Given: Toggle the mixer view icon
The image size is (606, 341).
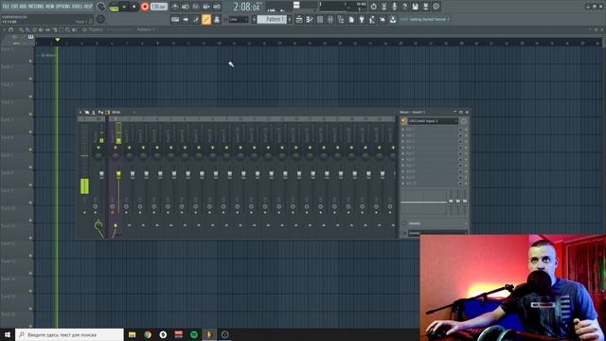Looking at the screenshot, I should [x=330, y=19].
